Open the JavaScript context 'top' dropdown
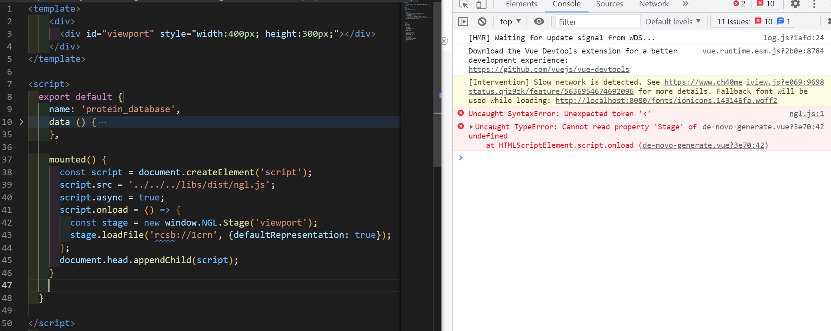 pos(510,22)
